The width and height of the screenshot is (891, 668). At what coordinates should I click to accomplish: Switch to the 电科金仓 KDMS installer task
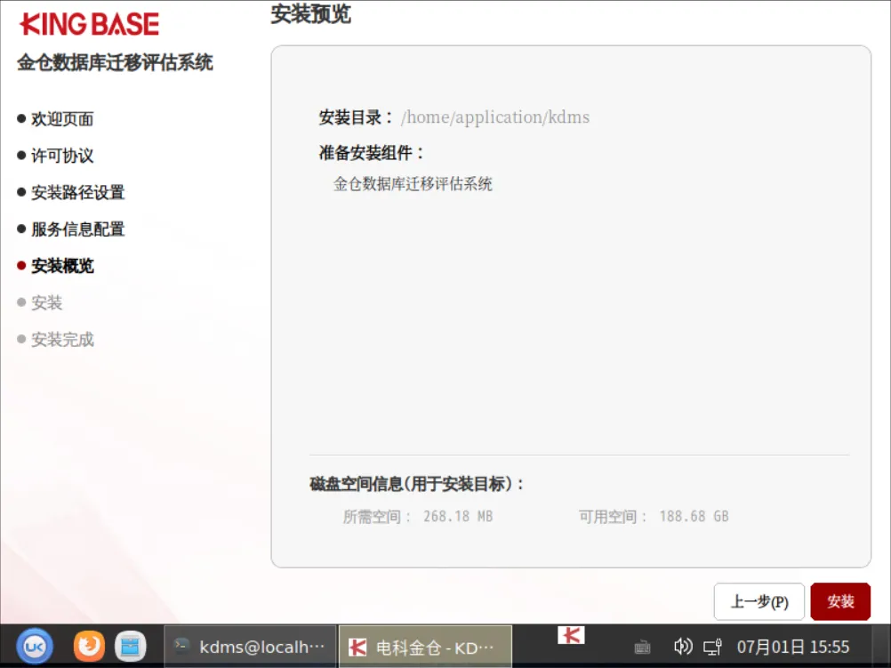(x=425, y=647)
